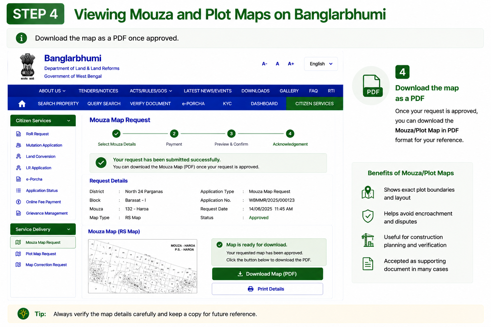This screenshot has width=491, height=327.
Task: Switch to QUERY SEARCH tab
Action: [x=104, y=104]
